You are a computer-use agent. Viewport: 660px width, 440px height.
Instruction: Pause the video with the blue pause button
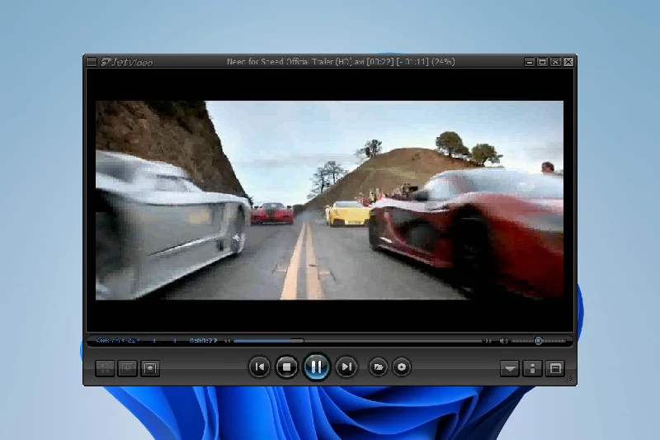(x=316, y=367)
